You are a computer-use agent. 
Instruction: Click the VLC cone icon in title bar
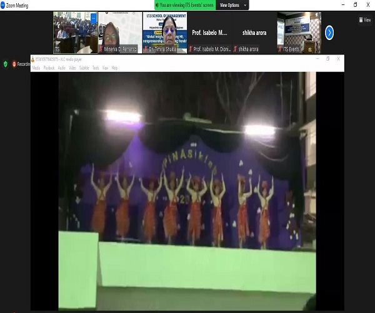[32, 59]
